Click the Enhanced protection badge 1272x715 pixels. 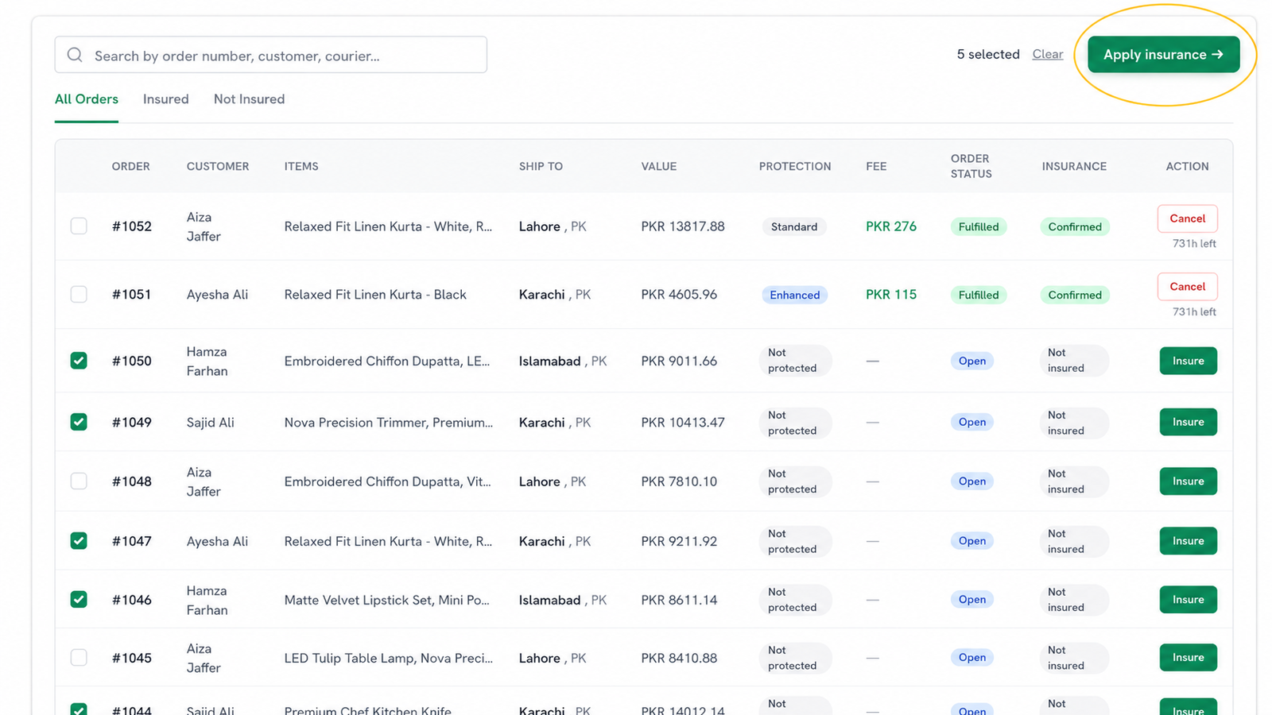pyautogui.click(x=794, y=295)
